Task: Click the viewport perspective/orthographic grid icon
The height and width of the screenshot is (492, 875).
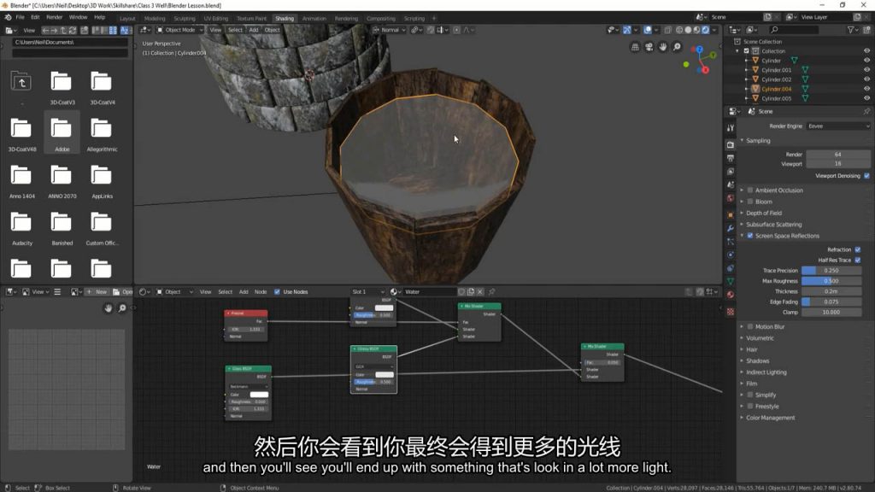Action: pos(635,48)
